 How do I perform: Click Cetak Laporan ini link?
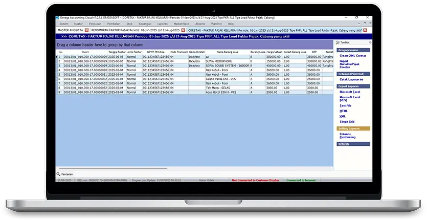[x=351, y=79]
